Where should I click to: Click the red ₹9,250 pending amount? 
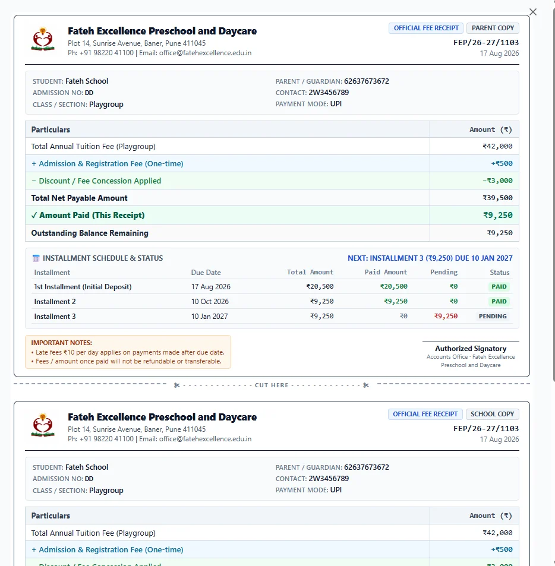coord(446,316)
